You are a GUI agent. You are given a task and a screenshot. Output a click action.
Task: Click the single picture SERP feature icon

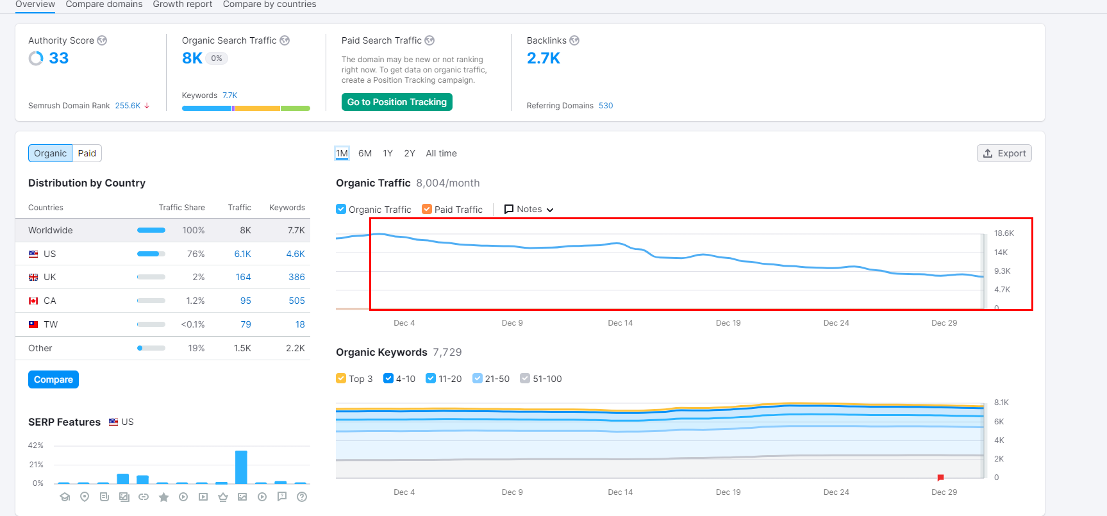(x=242, y=497)
